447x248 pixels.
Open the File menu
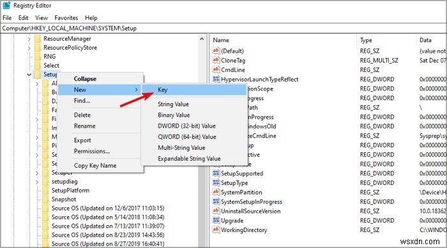tap(7, 18)
